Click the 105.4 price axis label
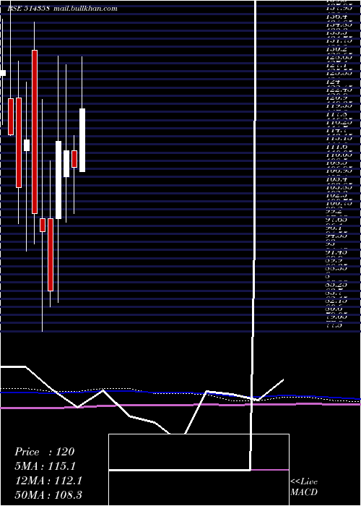This screenshot has width=361, height=506. tap(336, 179)
